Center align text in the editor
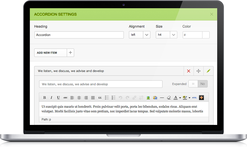Screen dimensions: 247x147 click(x=79, y=98)
